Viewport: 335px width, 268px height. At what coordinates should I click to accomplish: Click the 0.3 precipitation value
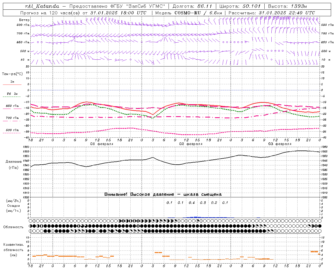(203, 203)
